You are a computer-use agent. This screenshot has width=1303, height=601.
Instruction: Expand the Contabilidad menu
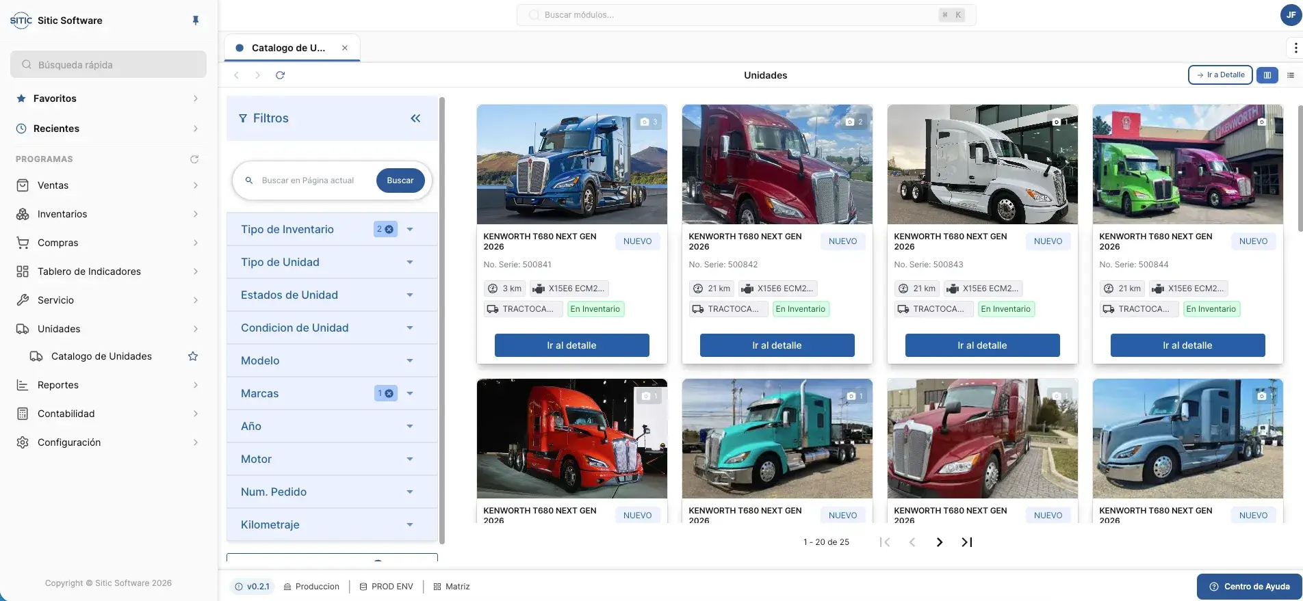[108, 414]
